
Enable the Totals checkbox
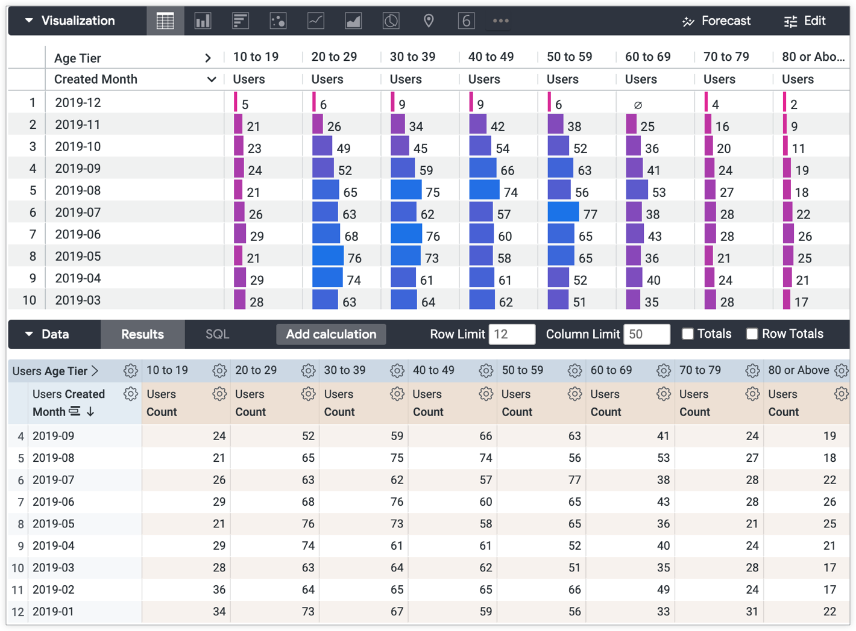point(688,334)
